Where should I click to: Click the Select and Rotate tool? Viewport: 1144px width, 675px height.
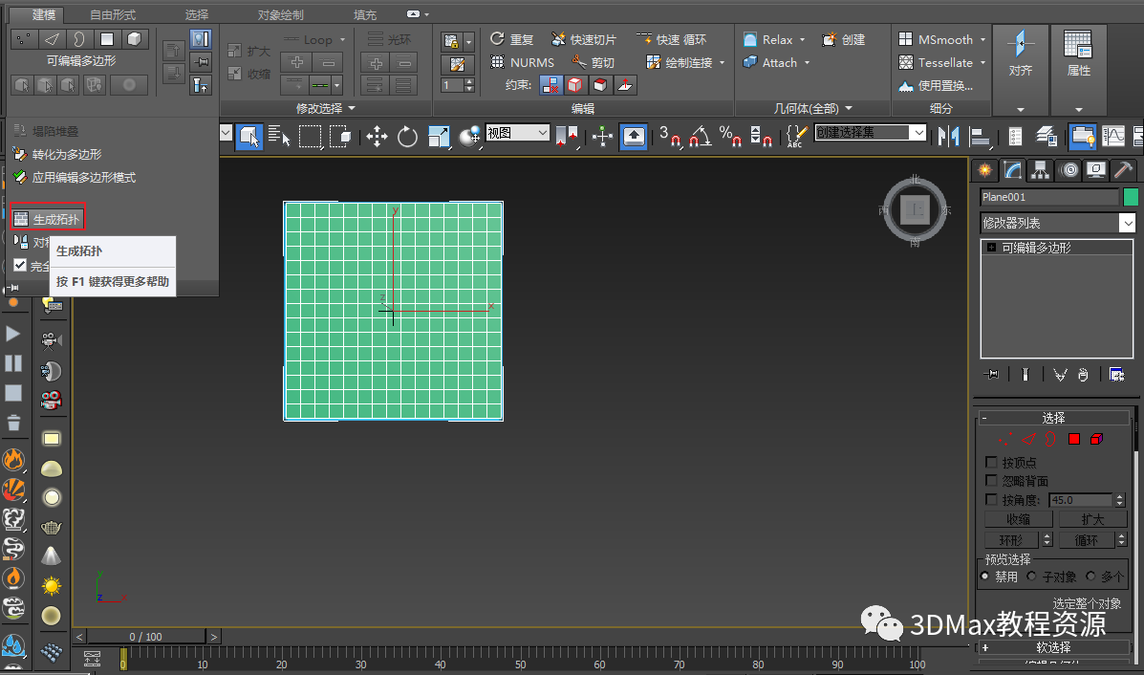click(x=407, y=137)
